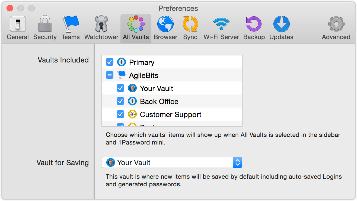357x201 pixels.
Task: Uncheck the Primary vault checkbox
Action: coord(110,62)
